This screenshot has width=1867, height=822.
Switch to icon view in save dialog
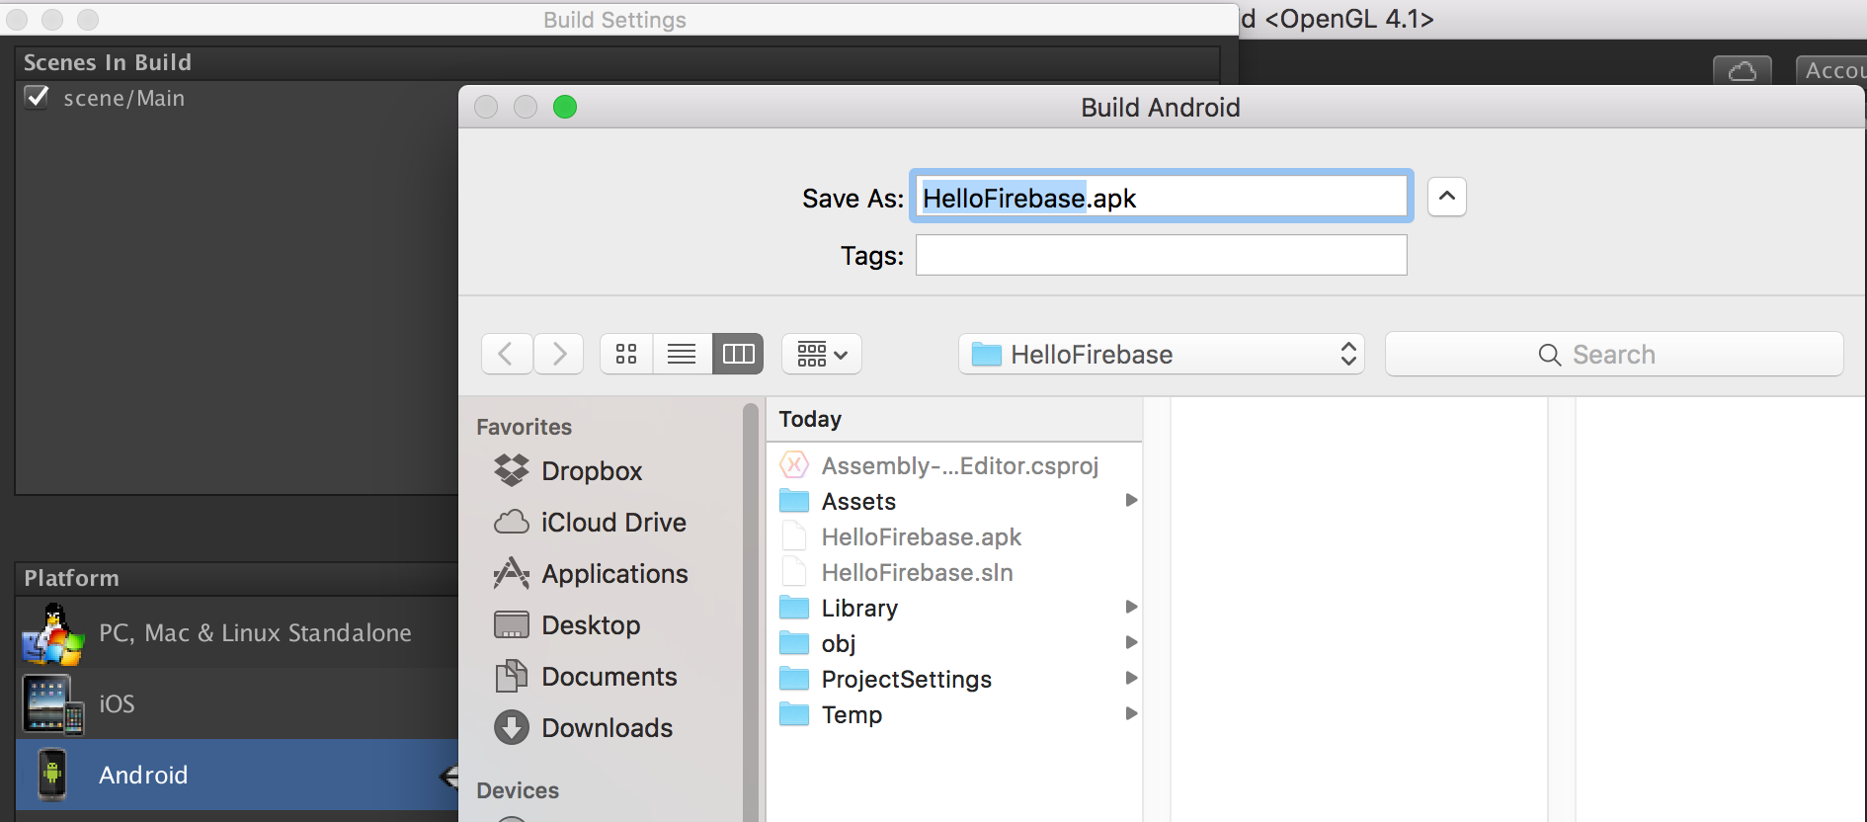click(626, 354)
